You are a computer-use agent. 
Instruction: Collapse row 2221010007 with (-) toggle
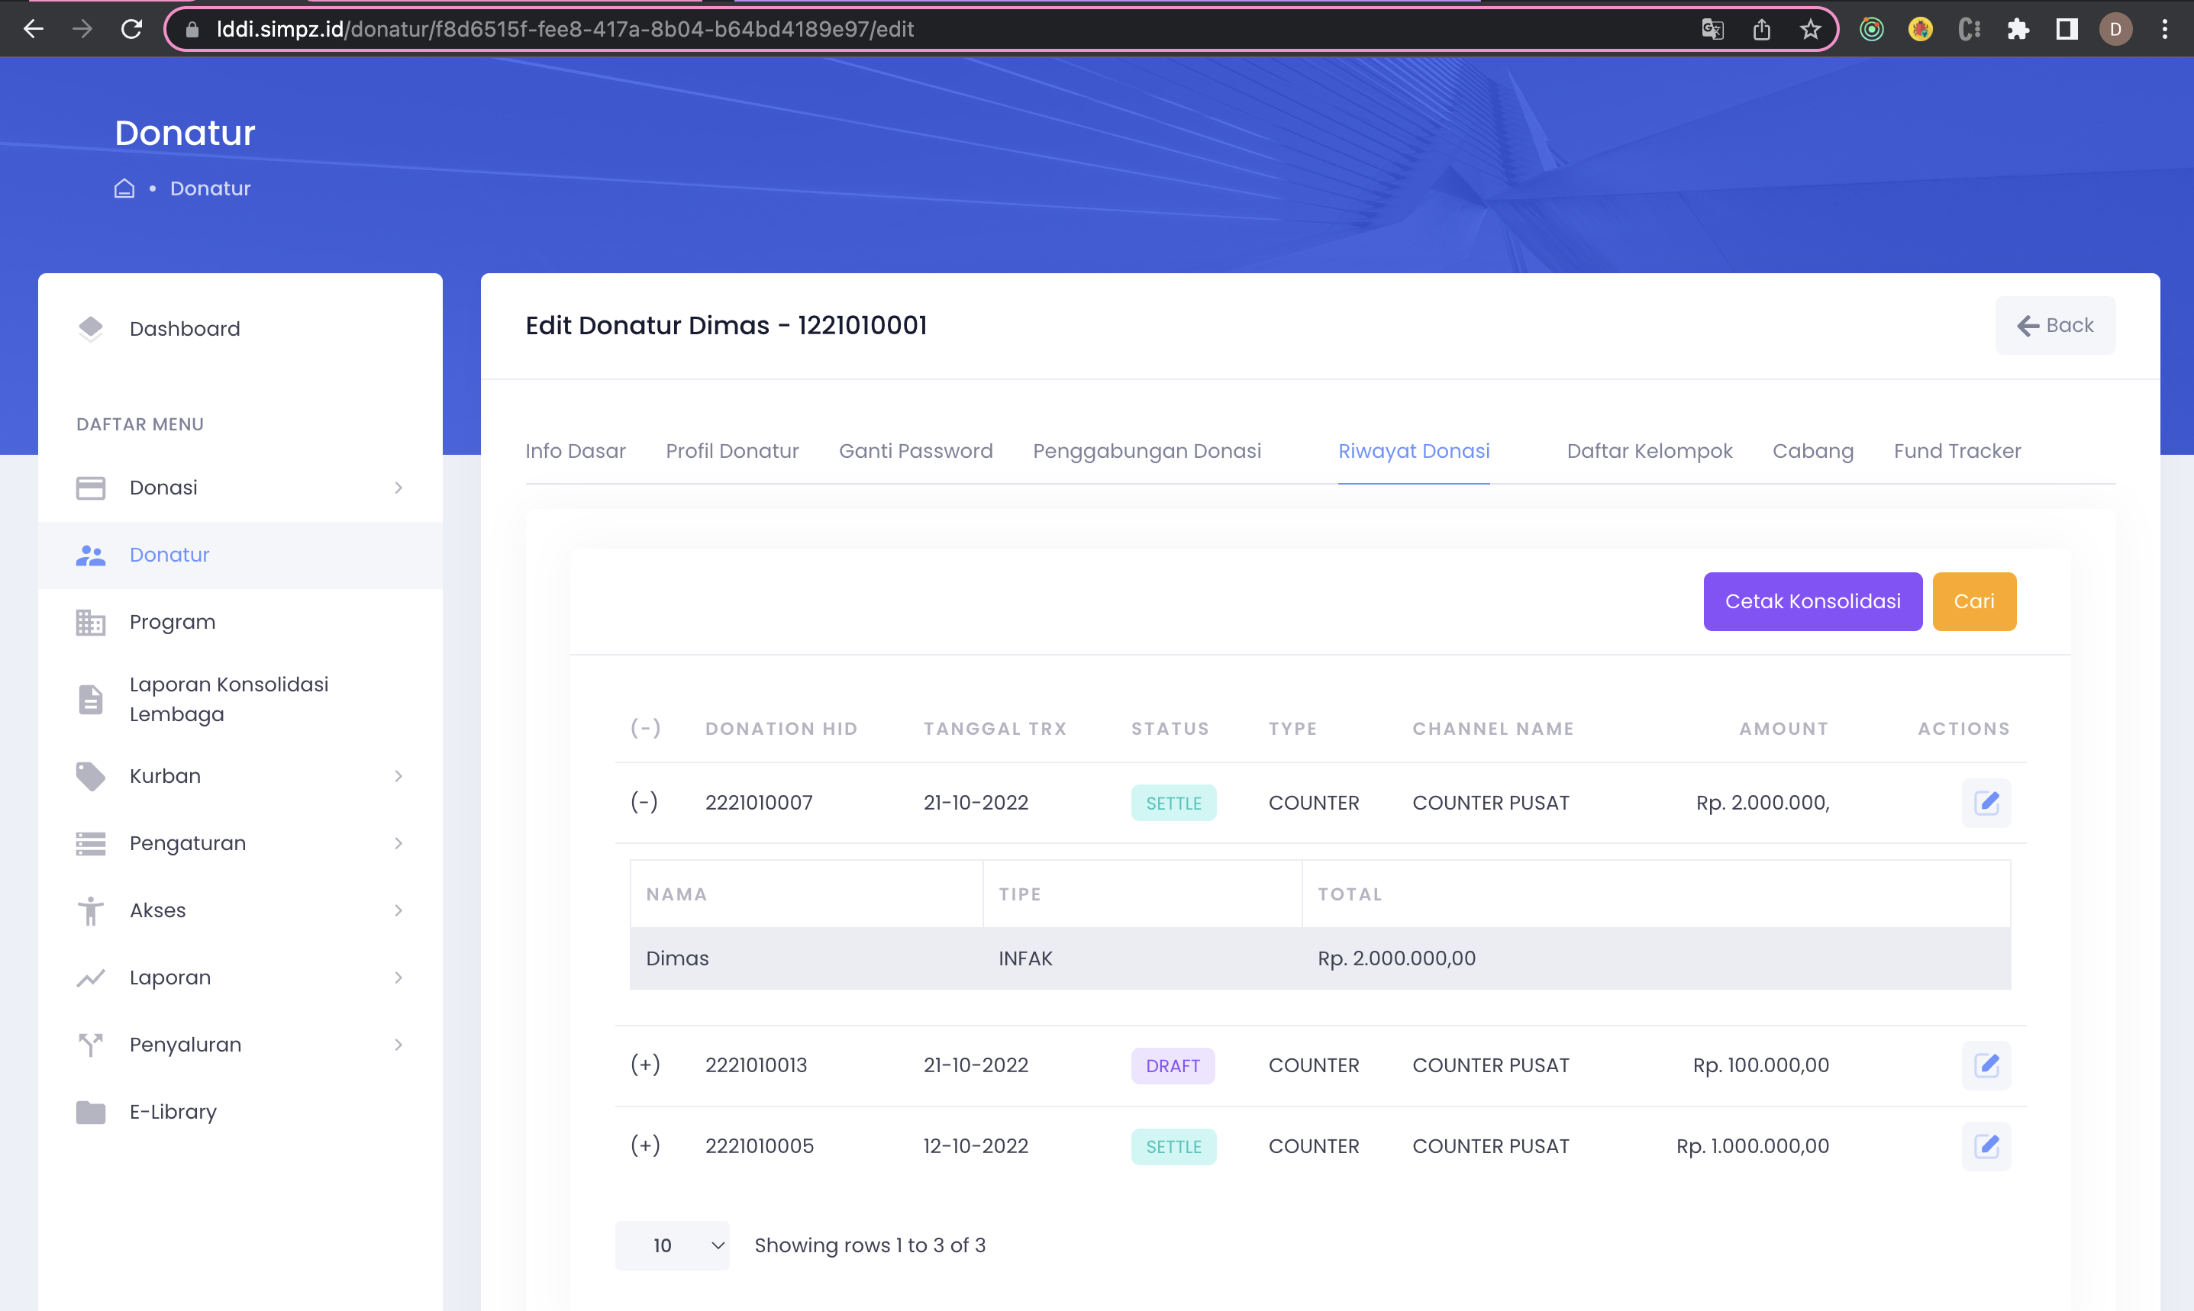coord(644,802)
